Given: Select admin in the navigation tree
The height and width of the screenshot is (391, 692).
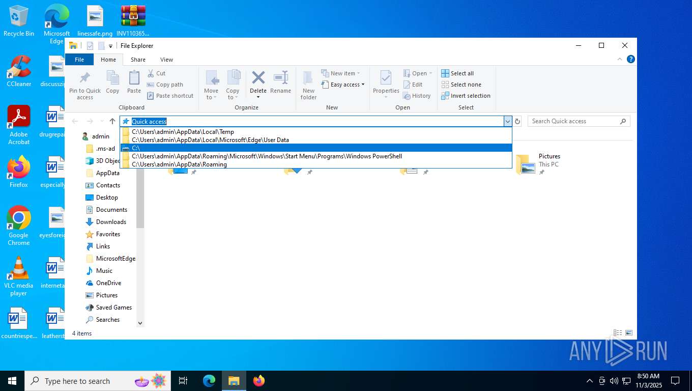Looking at the screenshot, I should pyautogui.click(x=100, y=136).
